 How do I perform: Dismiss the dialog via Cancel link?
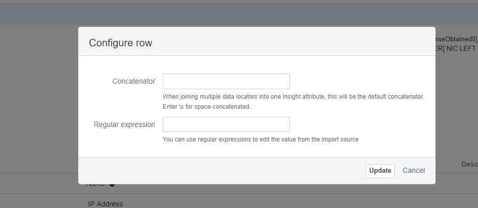tap(414, 171)
